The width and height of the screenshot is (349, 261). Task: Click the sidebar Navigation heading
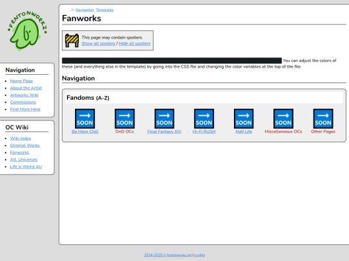click(20, 70)
